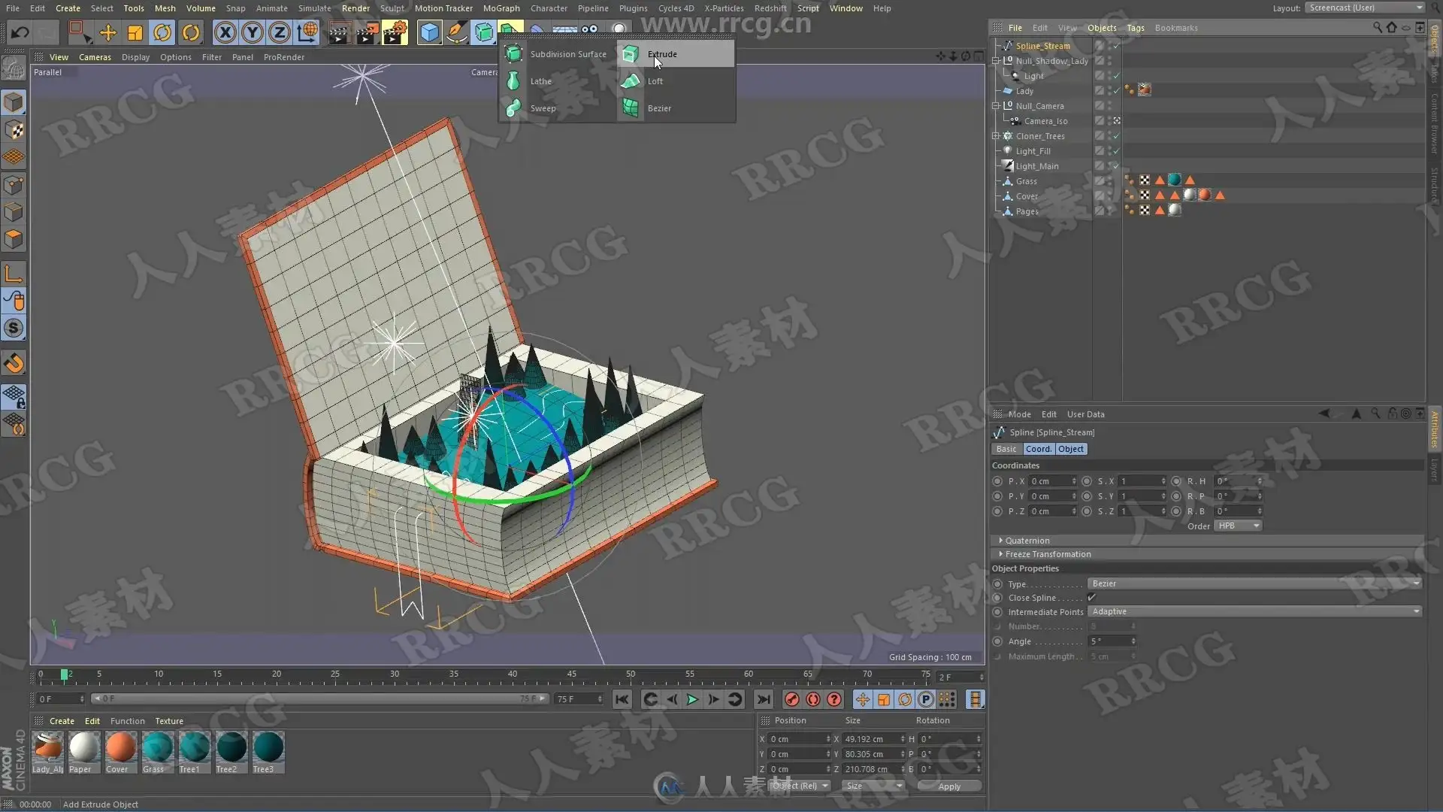1443x812 pixels.
Task: Jump to the end of the animation
Action: coord(764,700)
